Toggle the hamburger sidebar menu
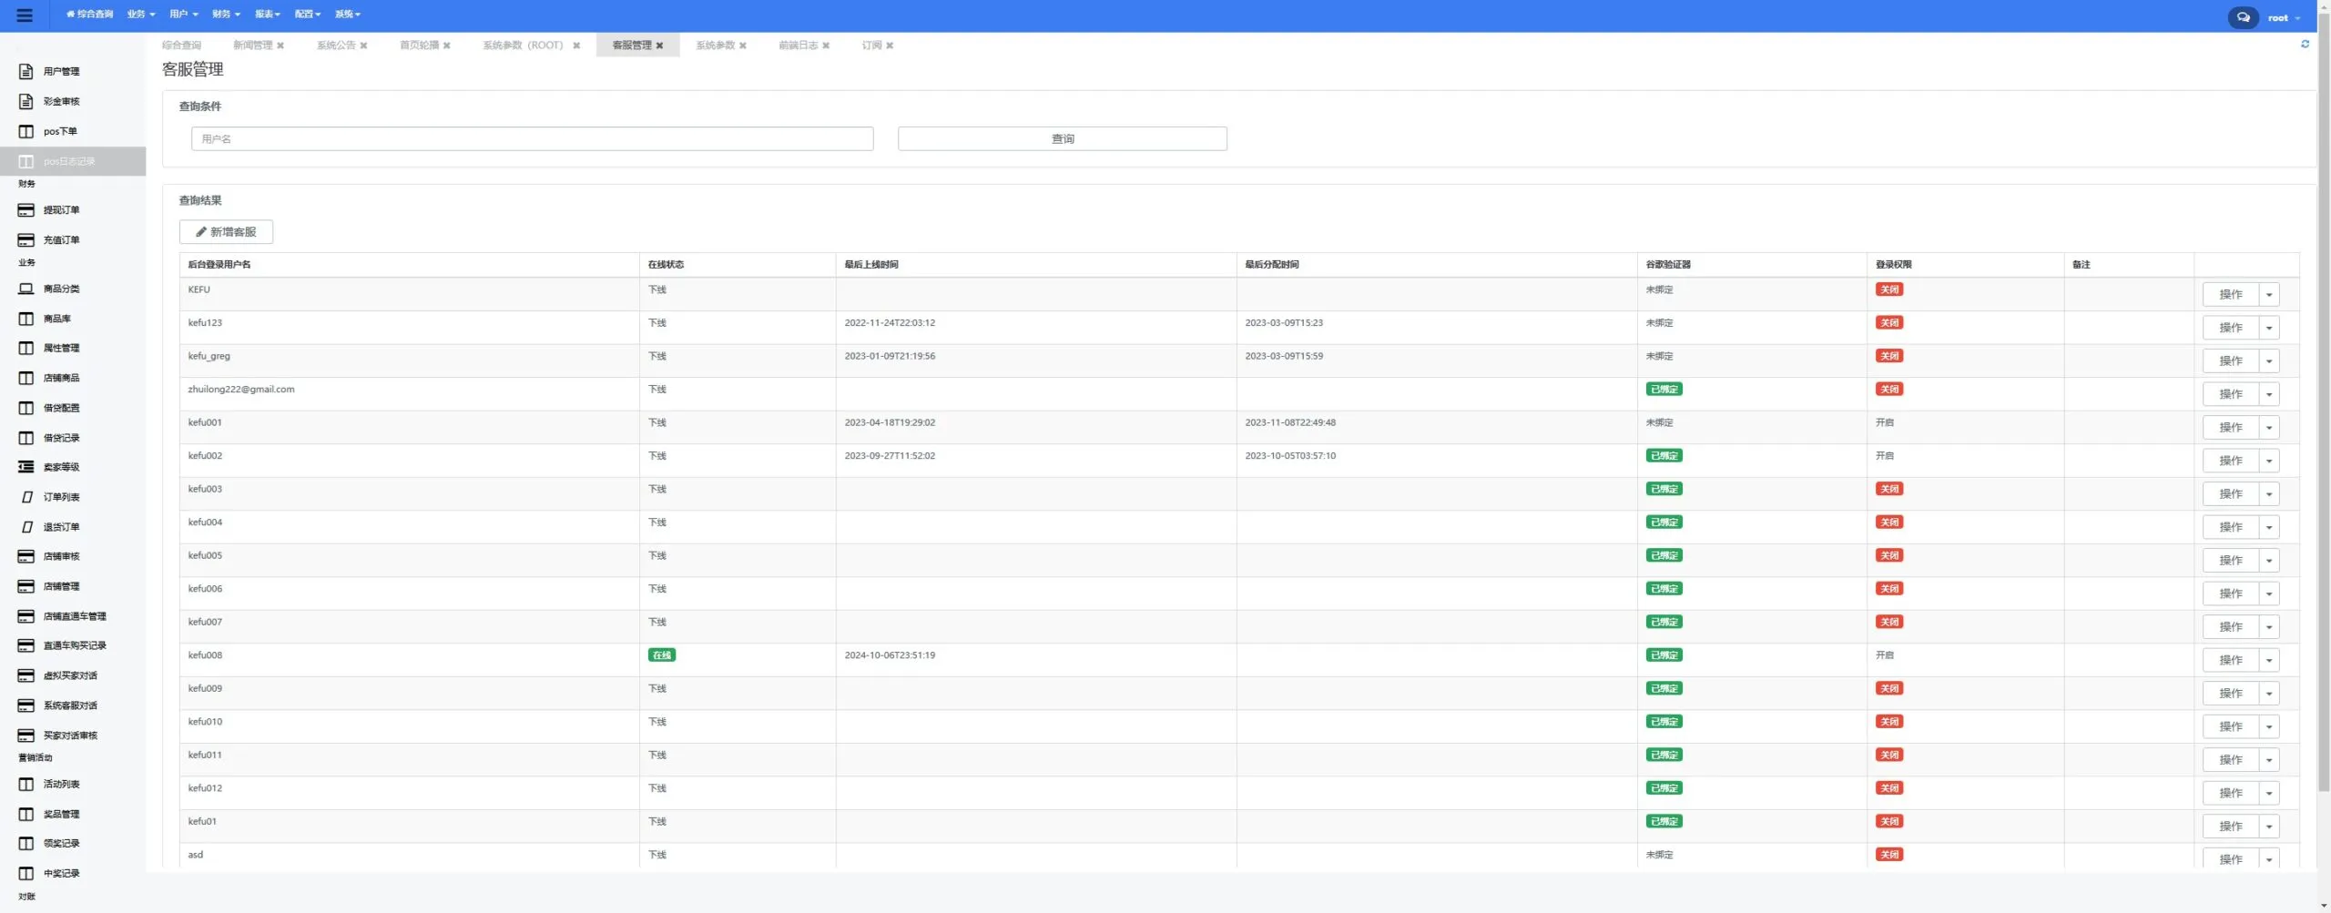2331x913 pixels. pos(25,15)
